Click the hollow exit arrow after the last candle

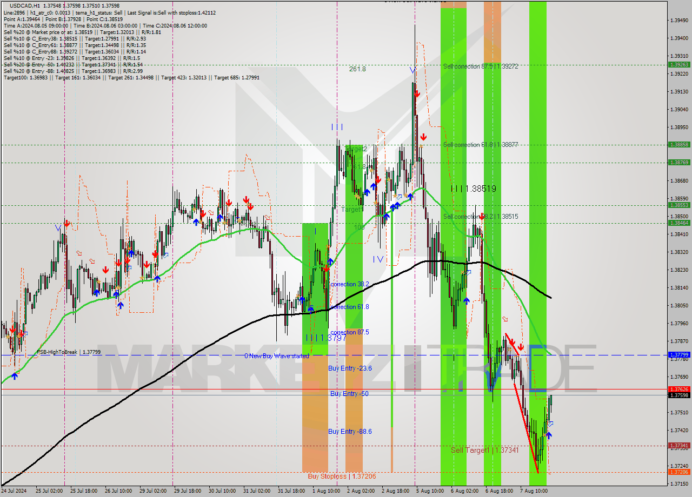coord(551,424)
